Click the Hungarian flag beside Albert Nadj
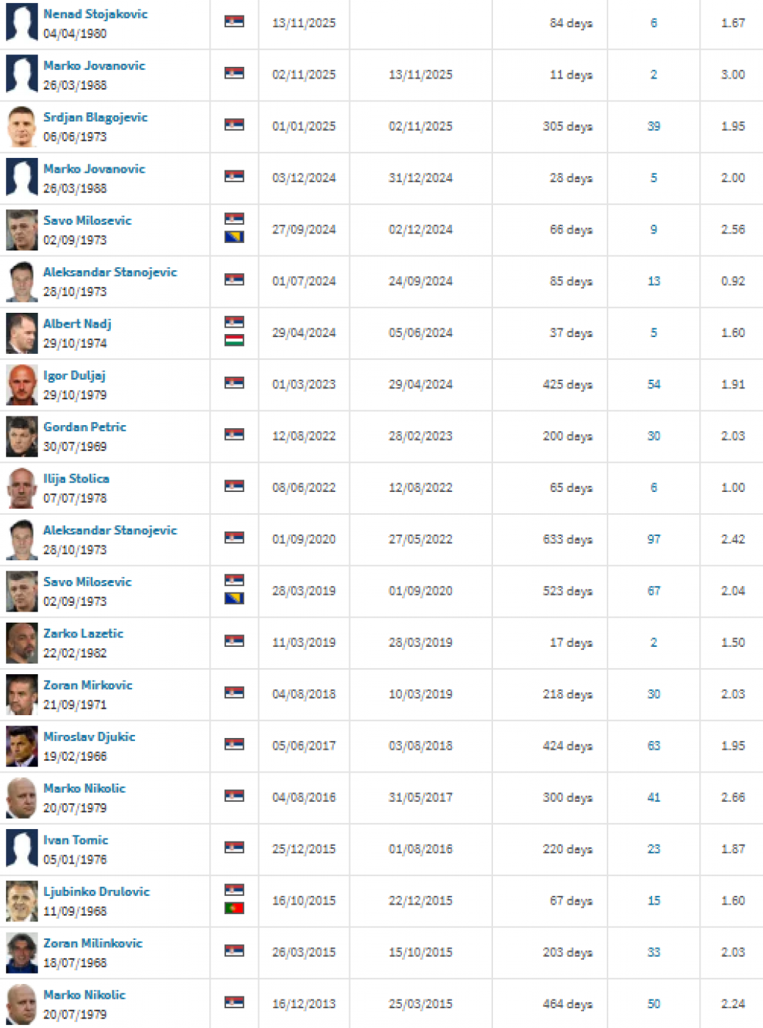The image size is (763, 1028). 234,340
